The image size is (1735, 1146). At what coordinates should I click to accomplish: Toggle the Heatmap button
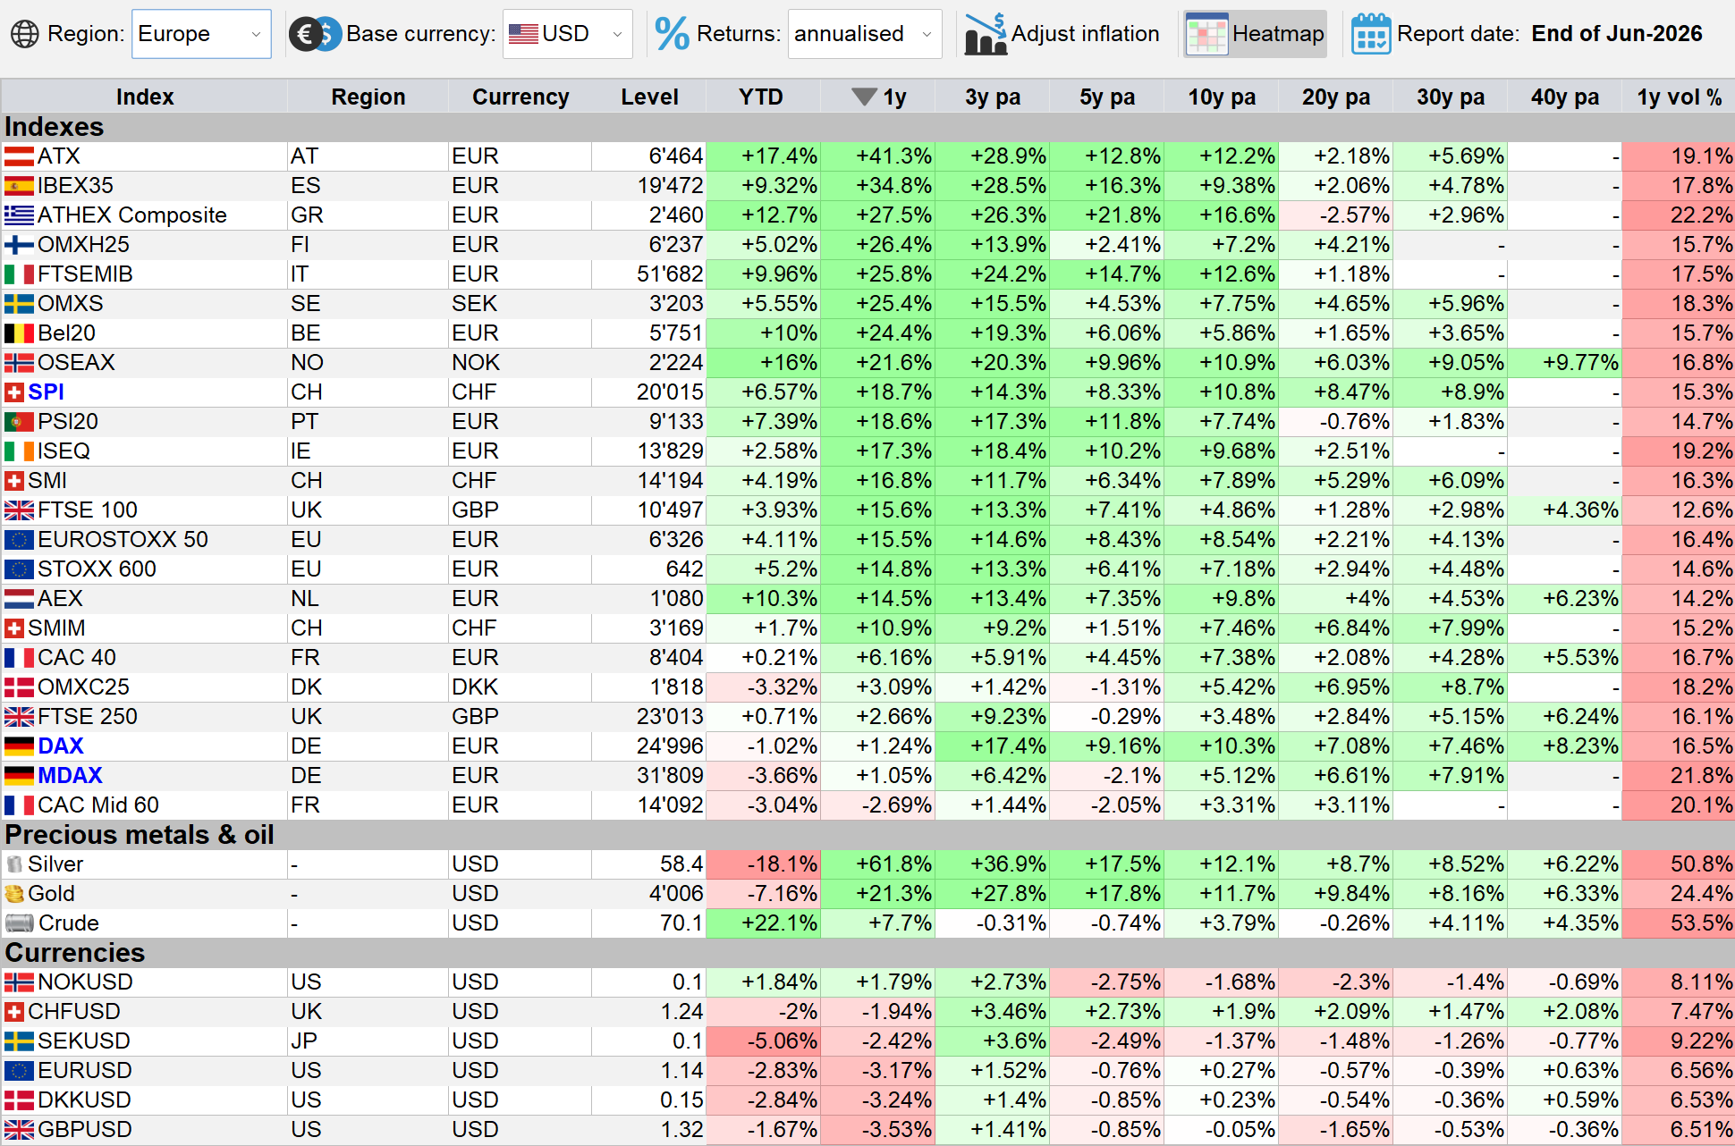point(1256,34)
